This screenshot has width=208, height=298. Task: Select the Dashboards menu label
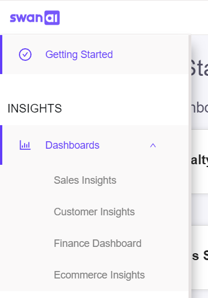72,145
